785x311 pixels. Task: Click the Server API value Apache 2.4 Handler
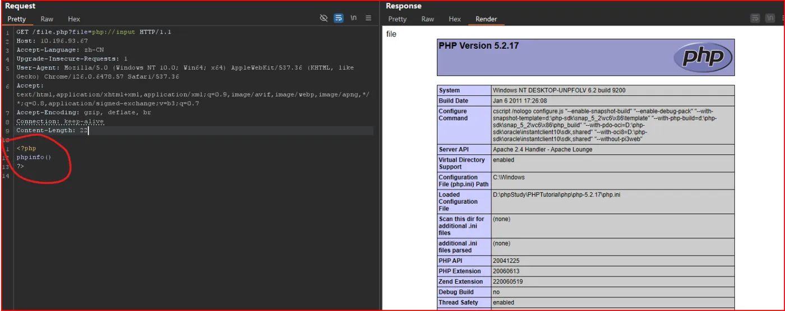coord(542,149)
